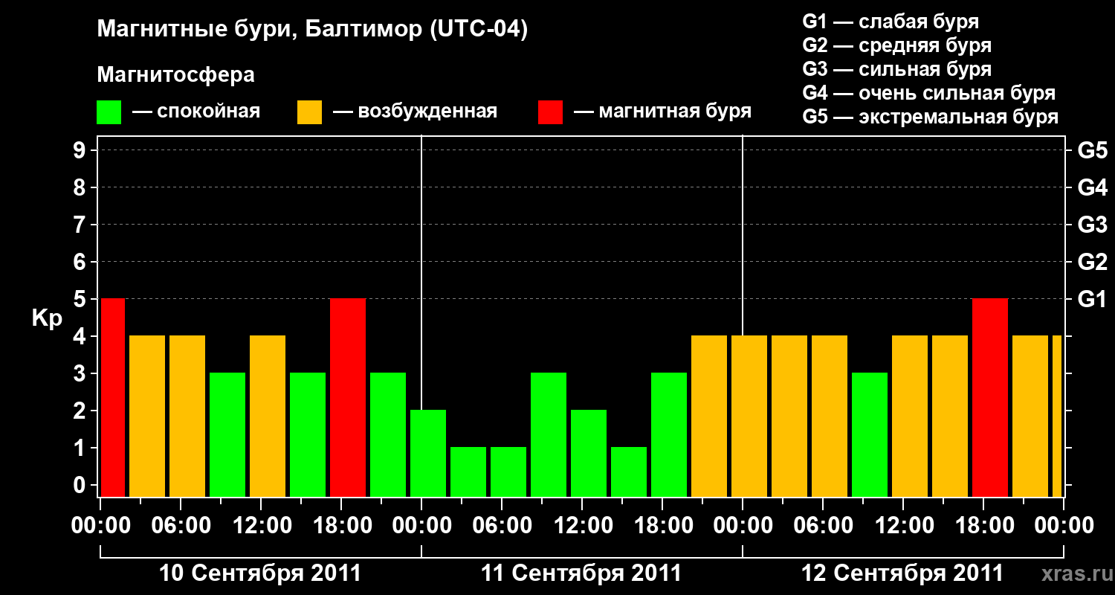Click the 'G3' right axis tick label

[x=1092, y=225]
